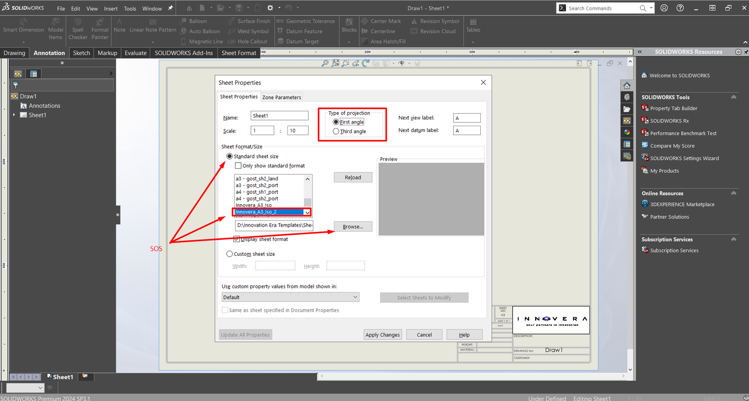The image size is (749, 401).
Task: Open the Spell Checker tool
Action: tap(78, 22)
